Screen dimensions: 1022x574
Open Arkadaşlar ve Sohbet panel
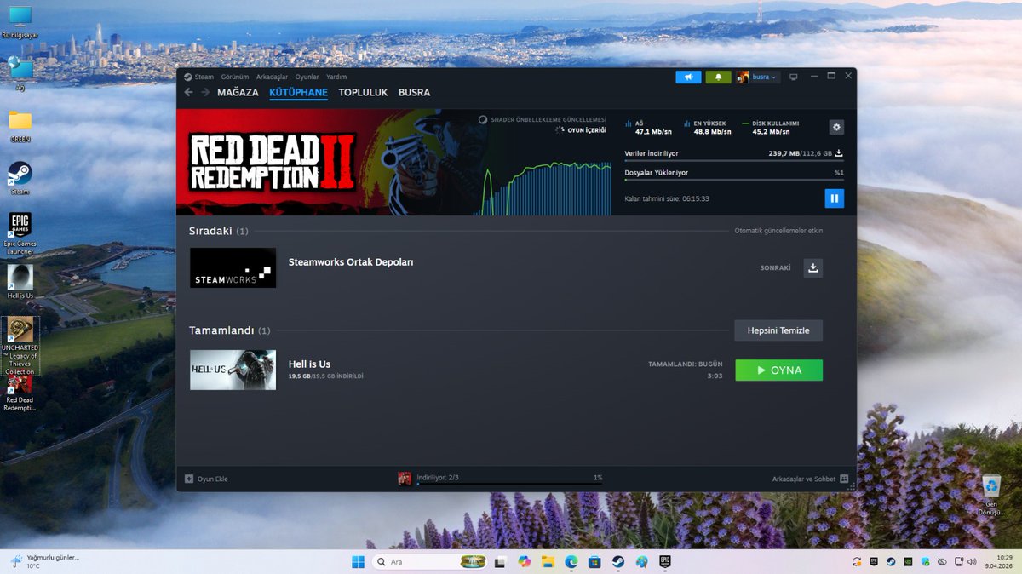810,479
